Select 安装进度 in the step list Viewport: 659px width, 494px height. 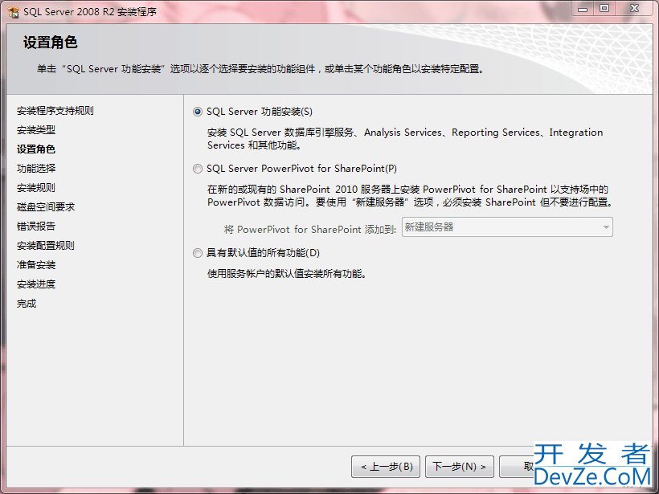point(36,284)
